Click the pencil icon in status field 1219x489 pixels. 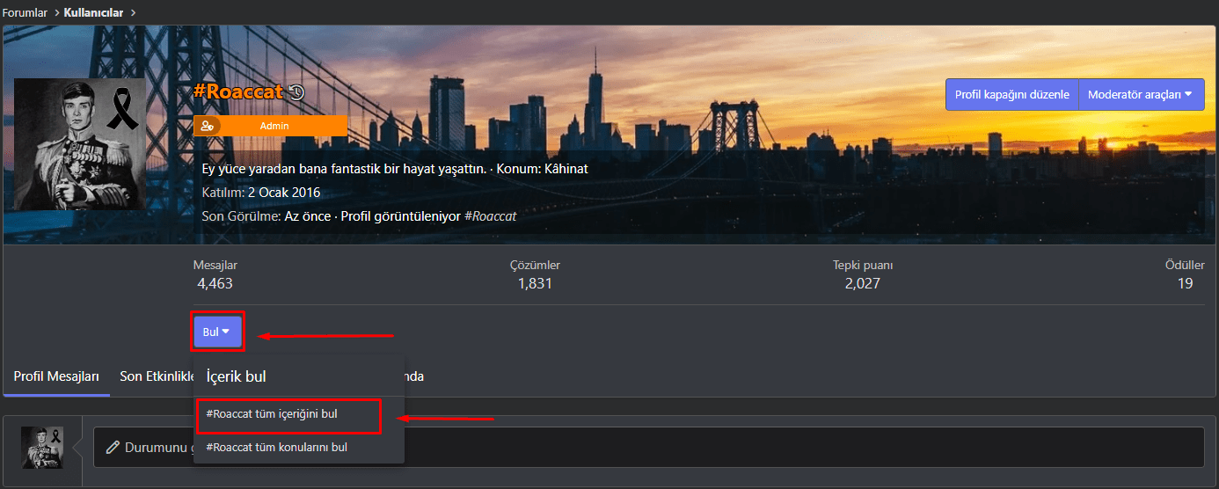pyautogui.click(x=113, y=447)
